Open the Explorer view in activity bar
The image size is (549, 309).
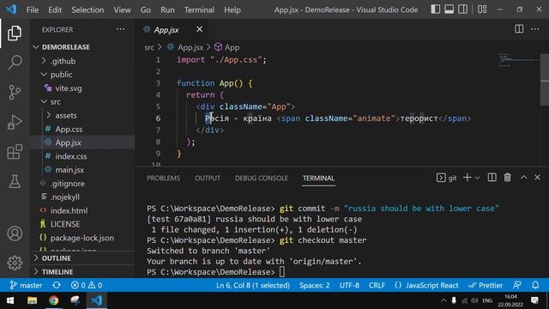tap(15, 33)
